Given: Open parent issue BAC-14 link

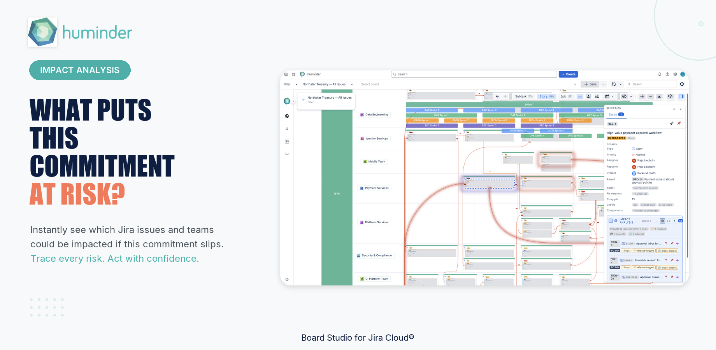Looking at the screenshot, I should [x=638, y=179].
